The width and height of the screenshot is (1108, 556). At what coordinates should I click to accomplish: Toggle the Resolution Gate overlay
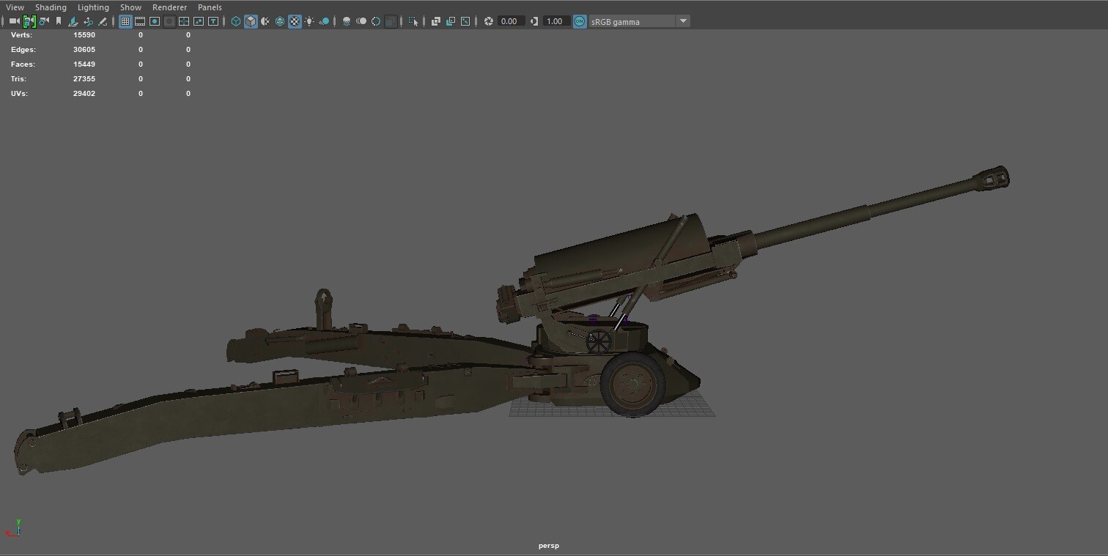coord(155,21)
